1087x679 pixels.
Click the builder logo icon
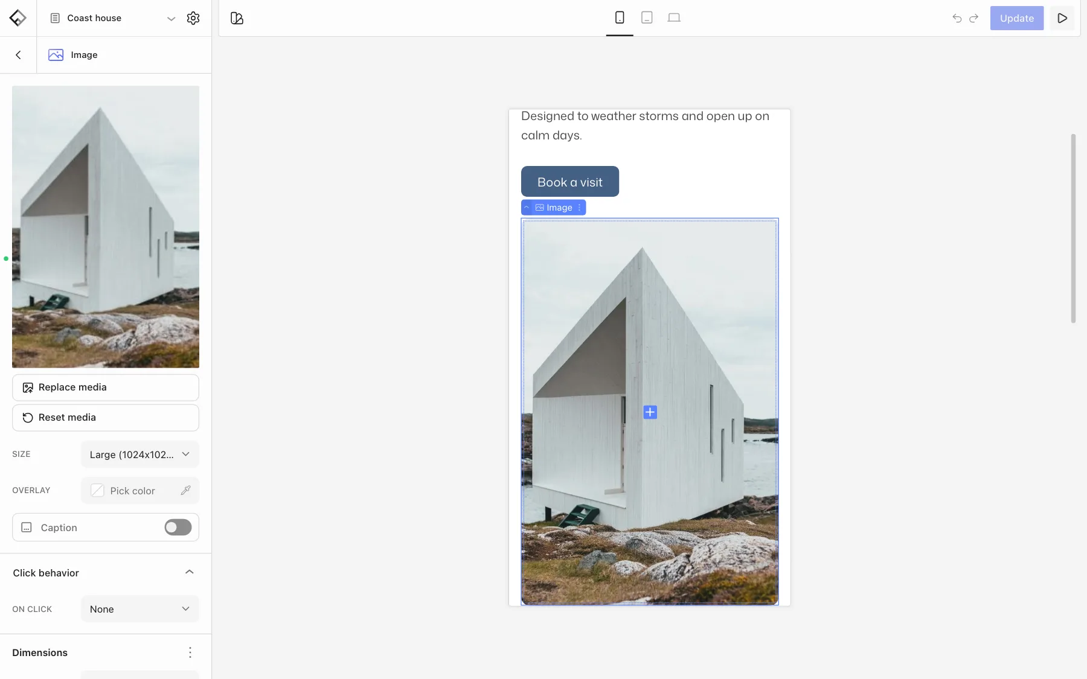[18, 18]
